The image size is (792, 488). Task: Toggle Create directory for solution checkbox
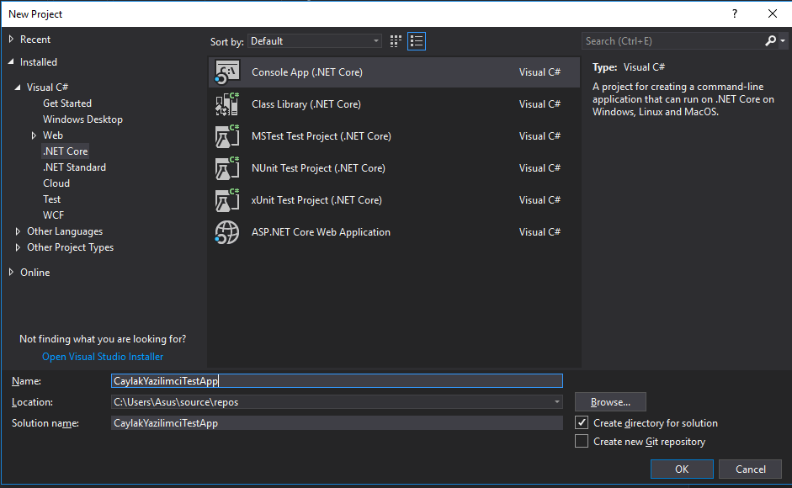tap(582, 422)
